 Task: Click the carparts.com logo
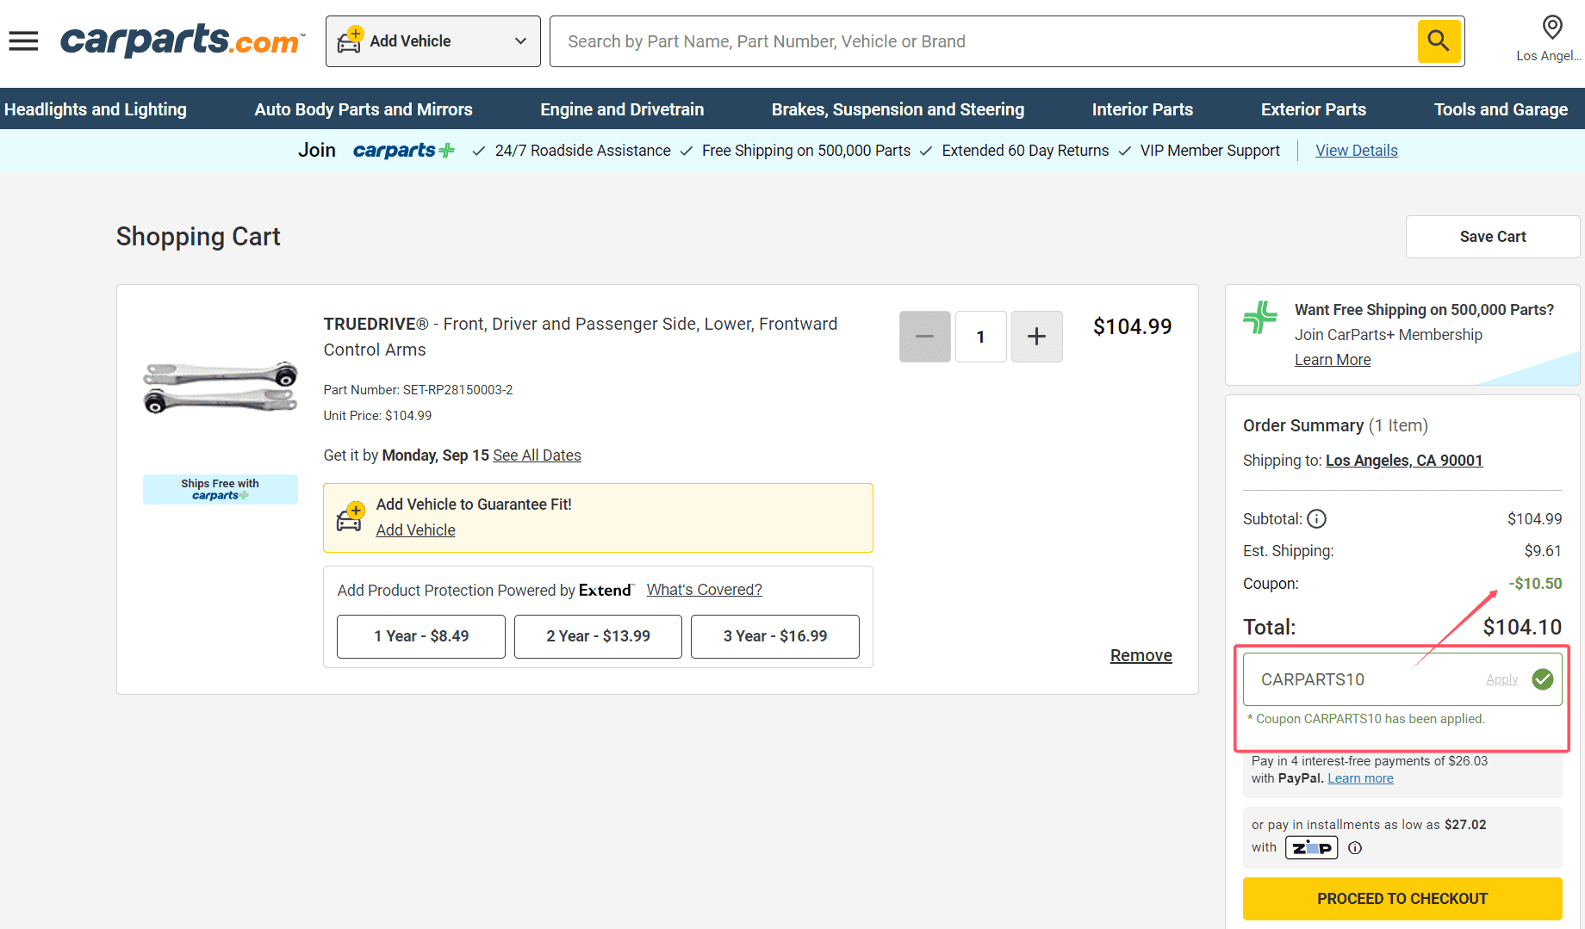[x=182, y=40]
